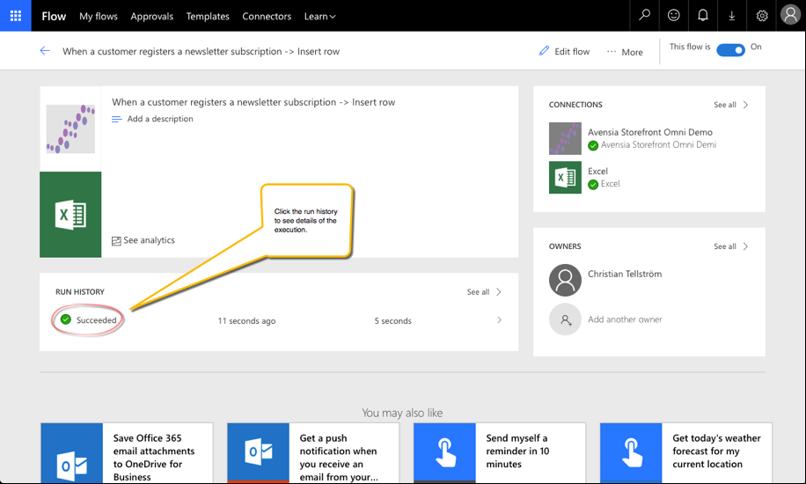Open the app launcher waffle icon

tap(16, 16)
